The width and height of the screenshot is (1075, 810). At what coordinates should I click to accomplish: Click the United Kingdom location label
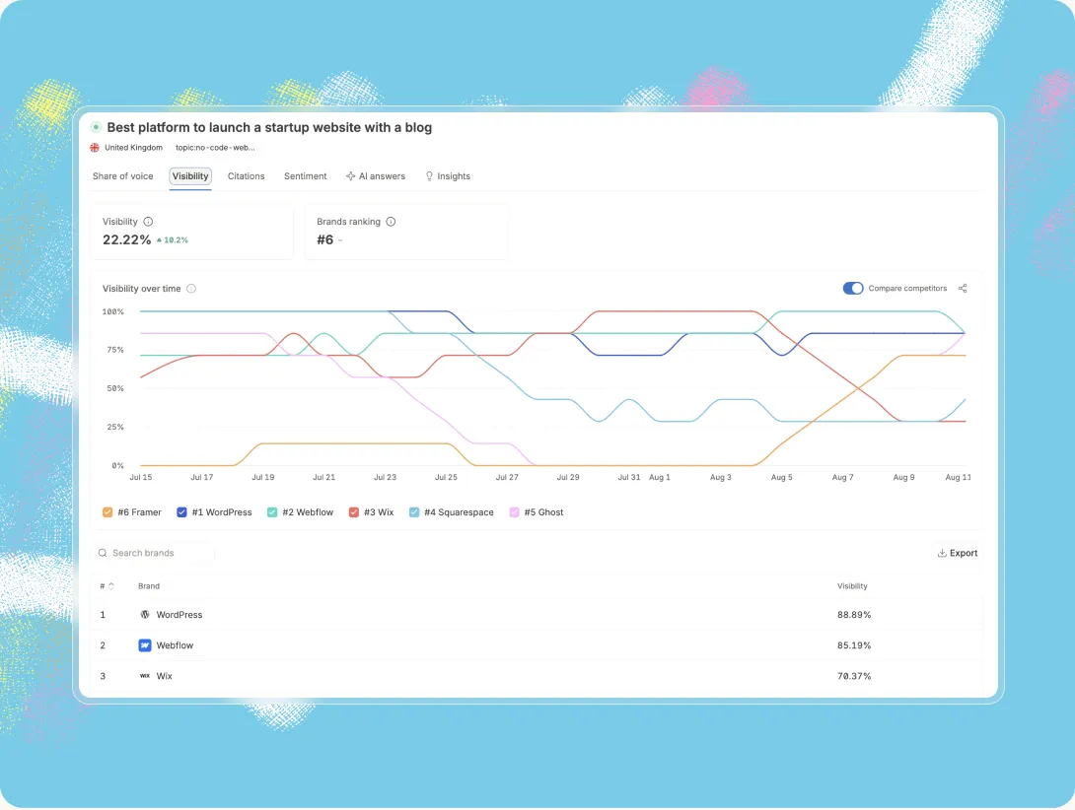134,148
